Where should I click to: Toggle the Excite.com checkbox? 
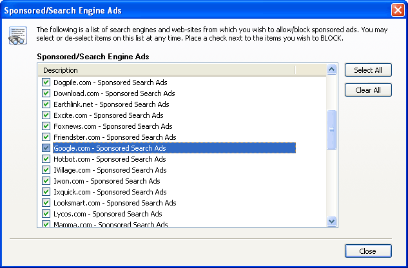tap(46, 115)
